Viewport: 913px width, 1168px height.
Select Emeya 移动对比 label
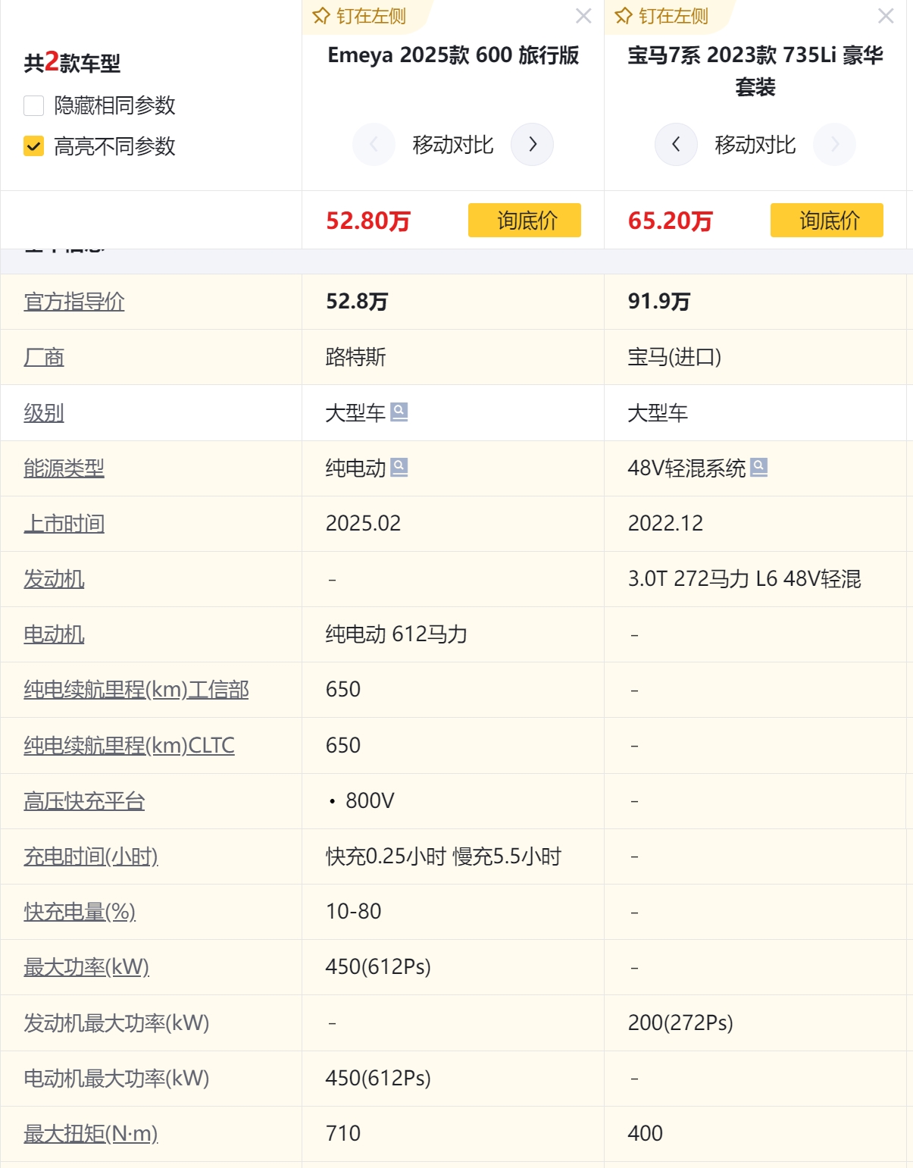click(453, 145)
